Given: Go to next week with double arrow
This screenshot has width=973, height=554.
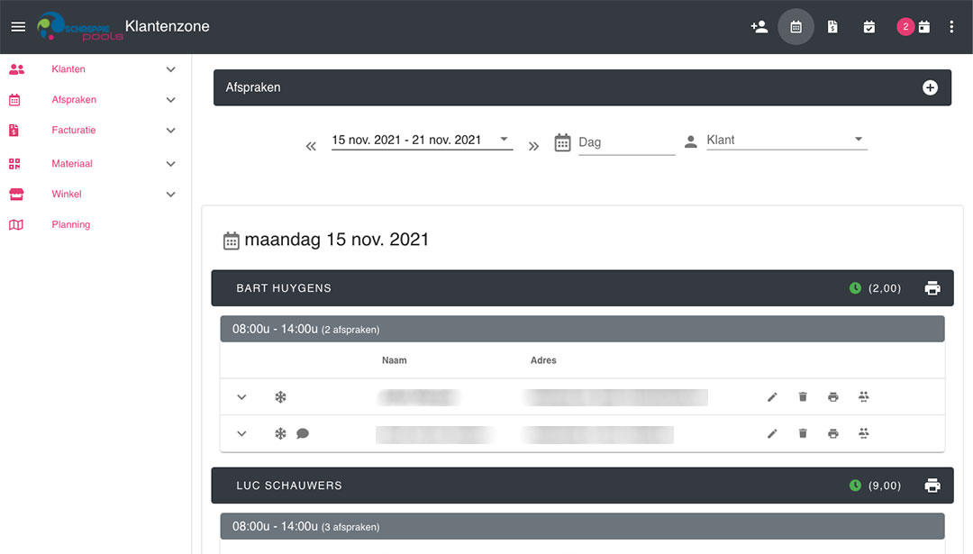Looking at the screenshot, I should (x=533, y=147).
